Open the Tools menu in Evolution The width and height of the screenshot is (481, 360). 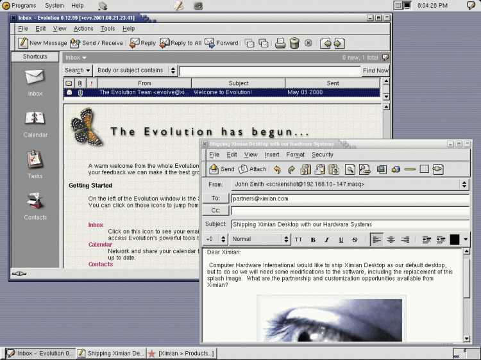[108, 28]
